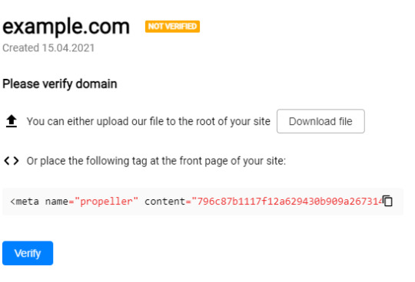Click the red content hash string
The image size is (415, 282).
(287, 202)
